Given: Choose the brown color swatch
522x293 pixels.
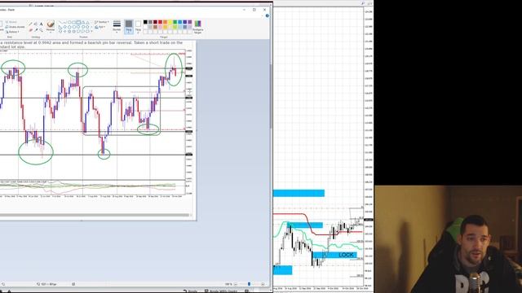Looking at the screenshot, I should tap(155, 27).
